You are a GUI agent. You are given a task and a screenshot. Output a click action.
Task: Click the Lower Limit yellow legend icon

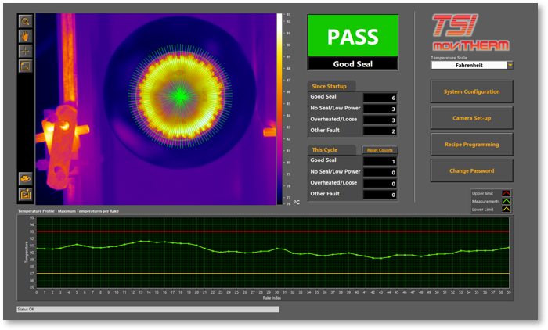(x=506, y=210)
